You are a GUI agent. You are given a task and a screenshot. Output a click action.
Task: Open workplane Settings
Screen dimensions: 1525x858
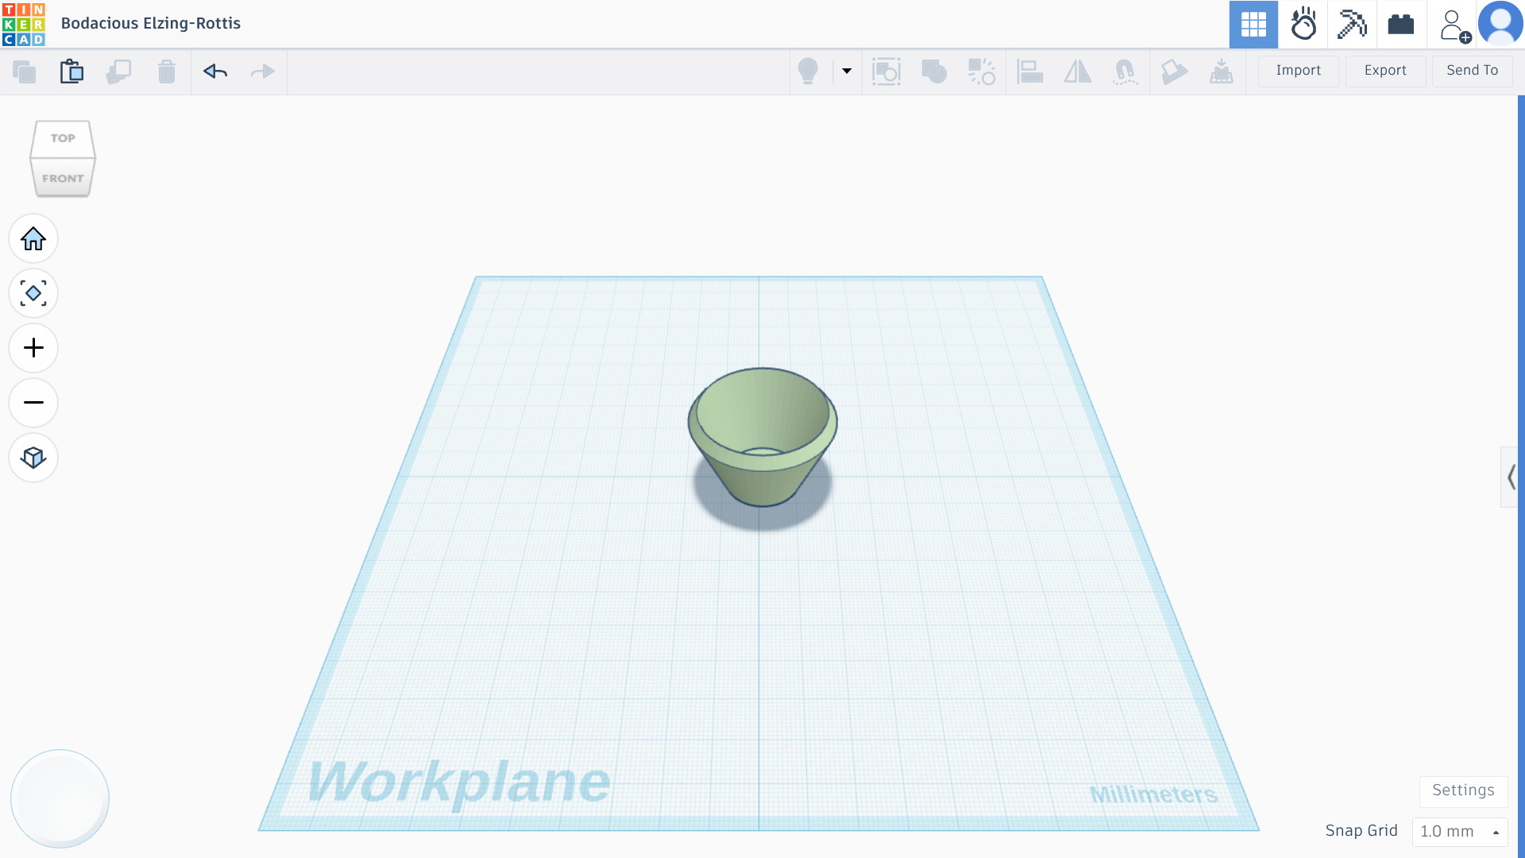tap(1463, 790)
